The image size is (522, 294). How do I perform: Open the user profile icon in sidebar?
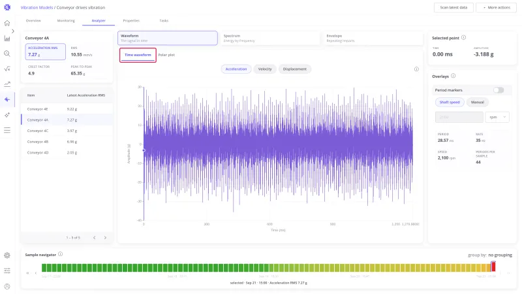(x=7, y=286)
